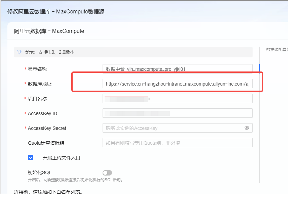Click the 初始化SQL label text

click(x=39, y=172)
